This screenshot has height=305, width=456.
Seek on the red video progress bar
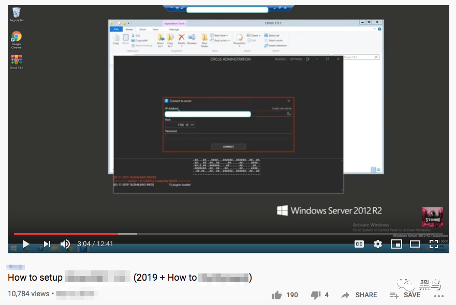(66, 234)
